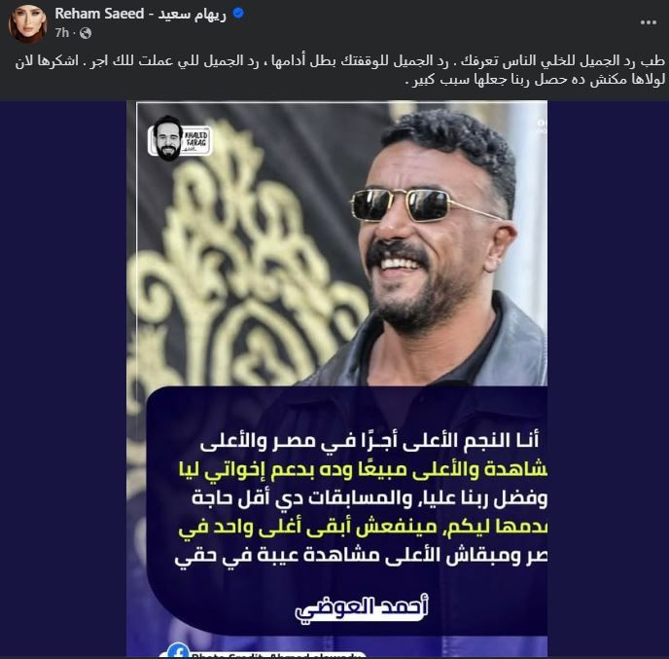Click the Facebook logo at image bottom
Viewport: 669px width, 659px height.
[x=178, y=651]
